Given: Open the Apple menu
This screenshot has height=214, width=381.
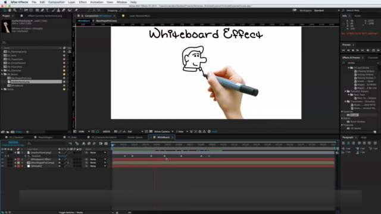Looking at the screenshot, I should tap(5, 2).
